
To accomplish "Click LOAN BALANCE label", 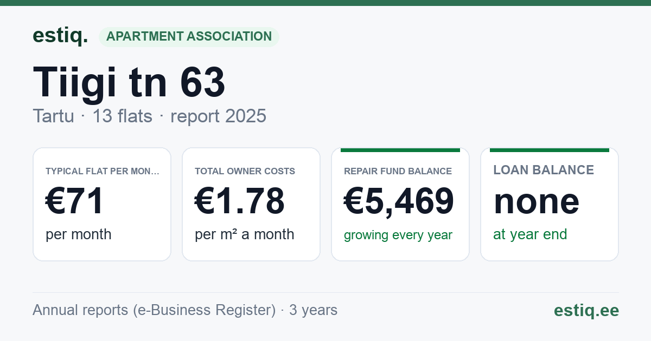I will (544, 170).
